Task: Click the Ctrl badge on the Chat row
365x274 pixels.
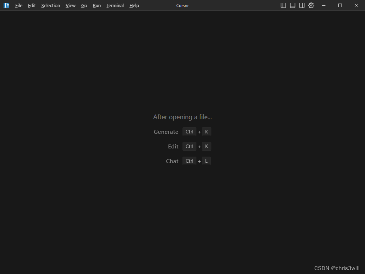Action: [x=189, y=161]
